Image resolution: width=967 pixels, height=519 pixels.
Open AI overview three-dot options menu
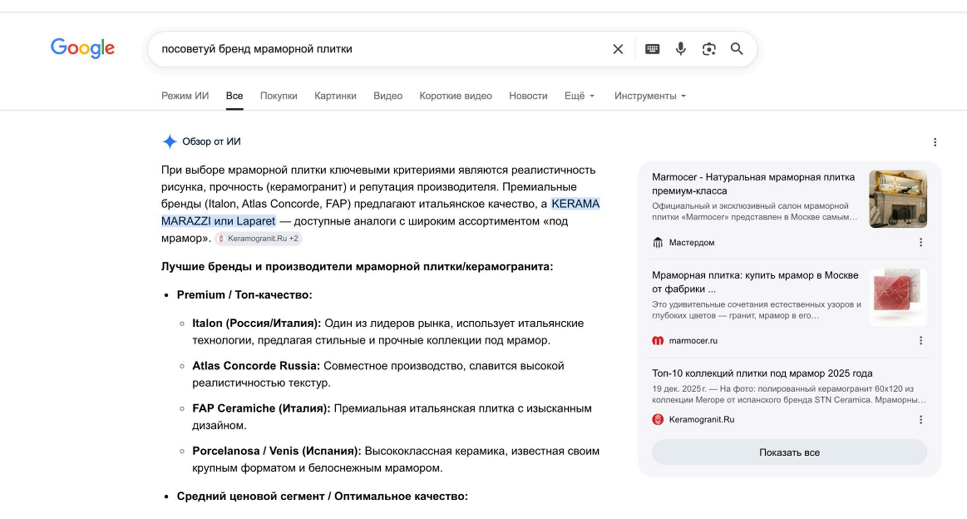935,142
